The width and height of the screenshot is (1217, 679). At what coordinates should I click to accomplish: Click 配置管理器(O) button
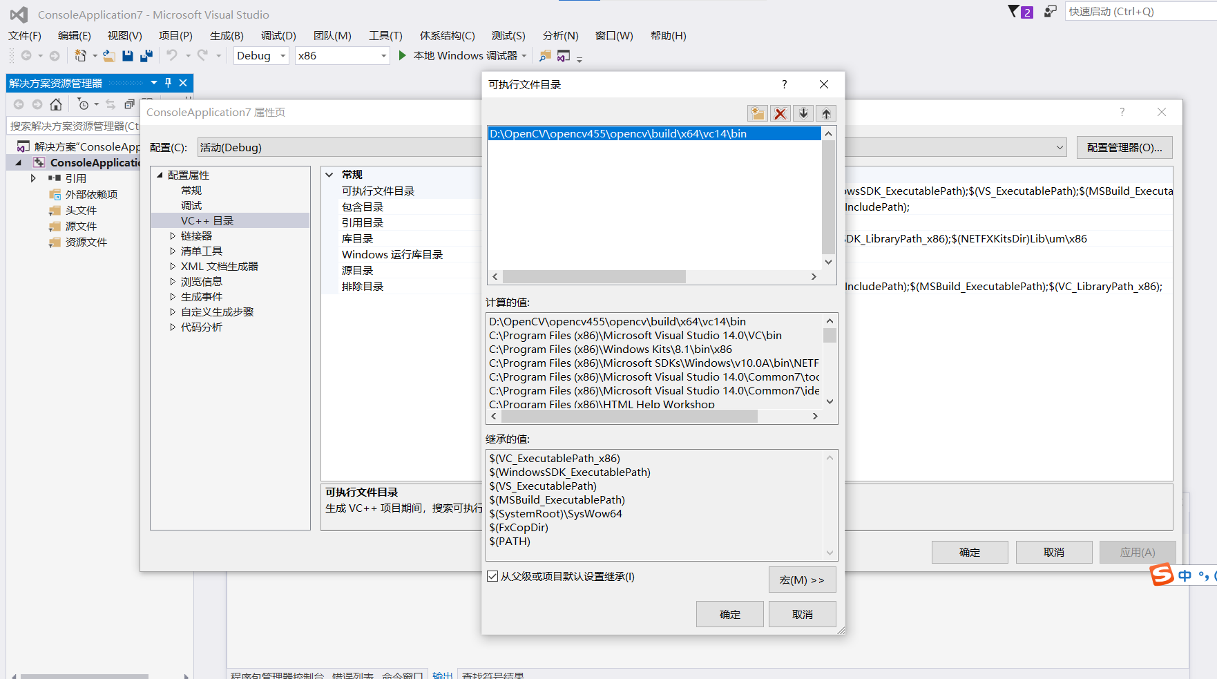click(1124, 147)
